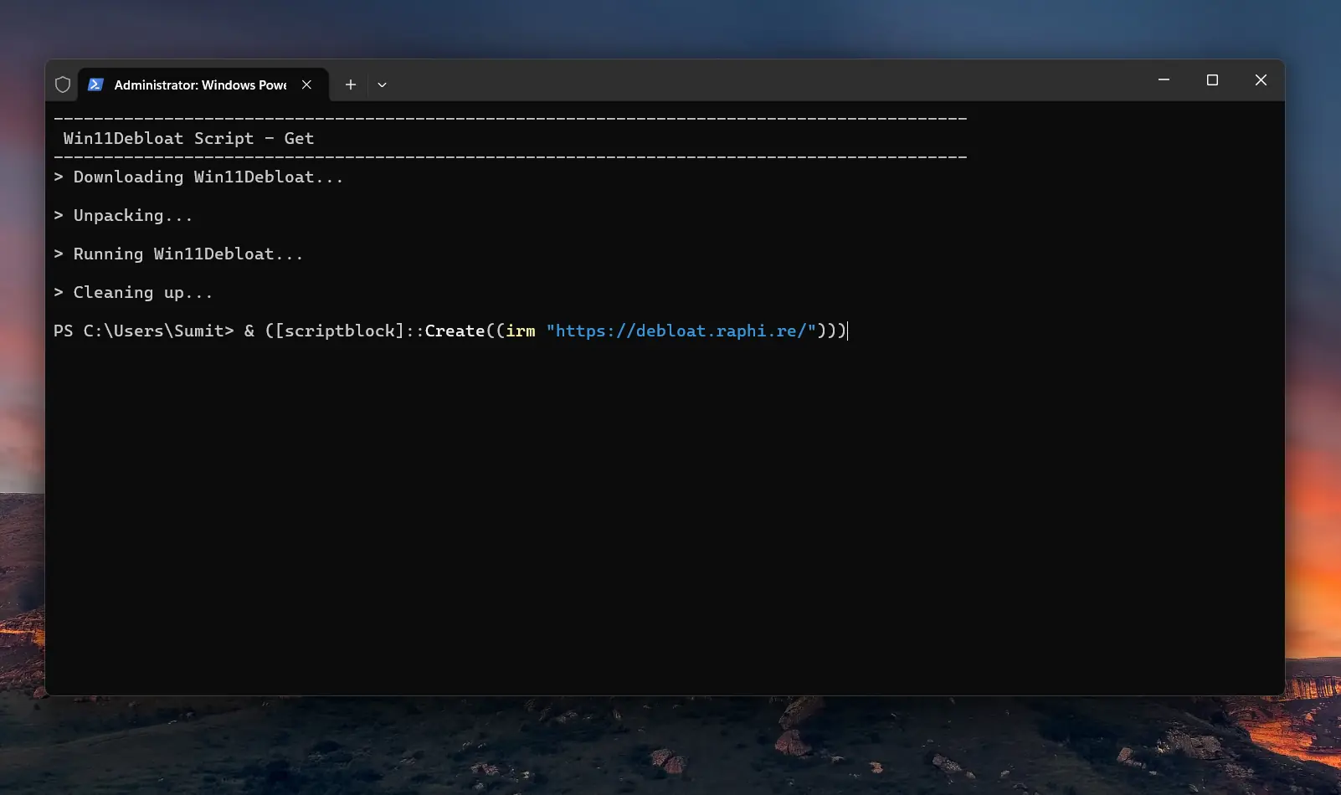Click the PowerShell icon on the tab
The image size is (1341, 795).
click(97, 85)
